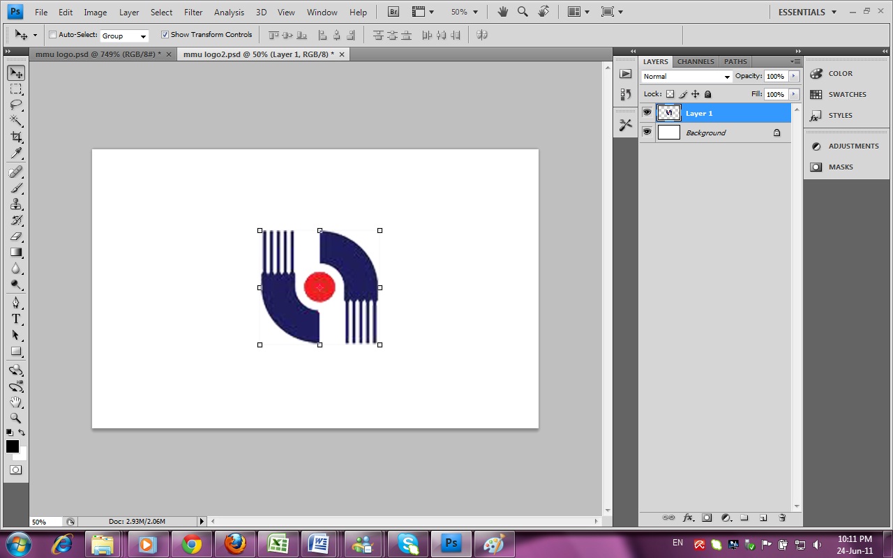Pick the Eyedropper tool

pos(16,153)
